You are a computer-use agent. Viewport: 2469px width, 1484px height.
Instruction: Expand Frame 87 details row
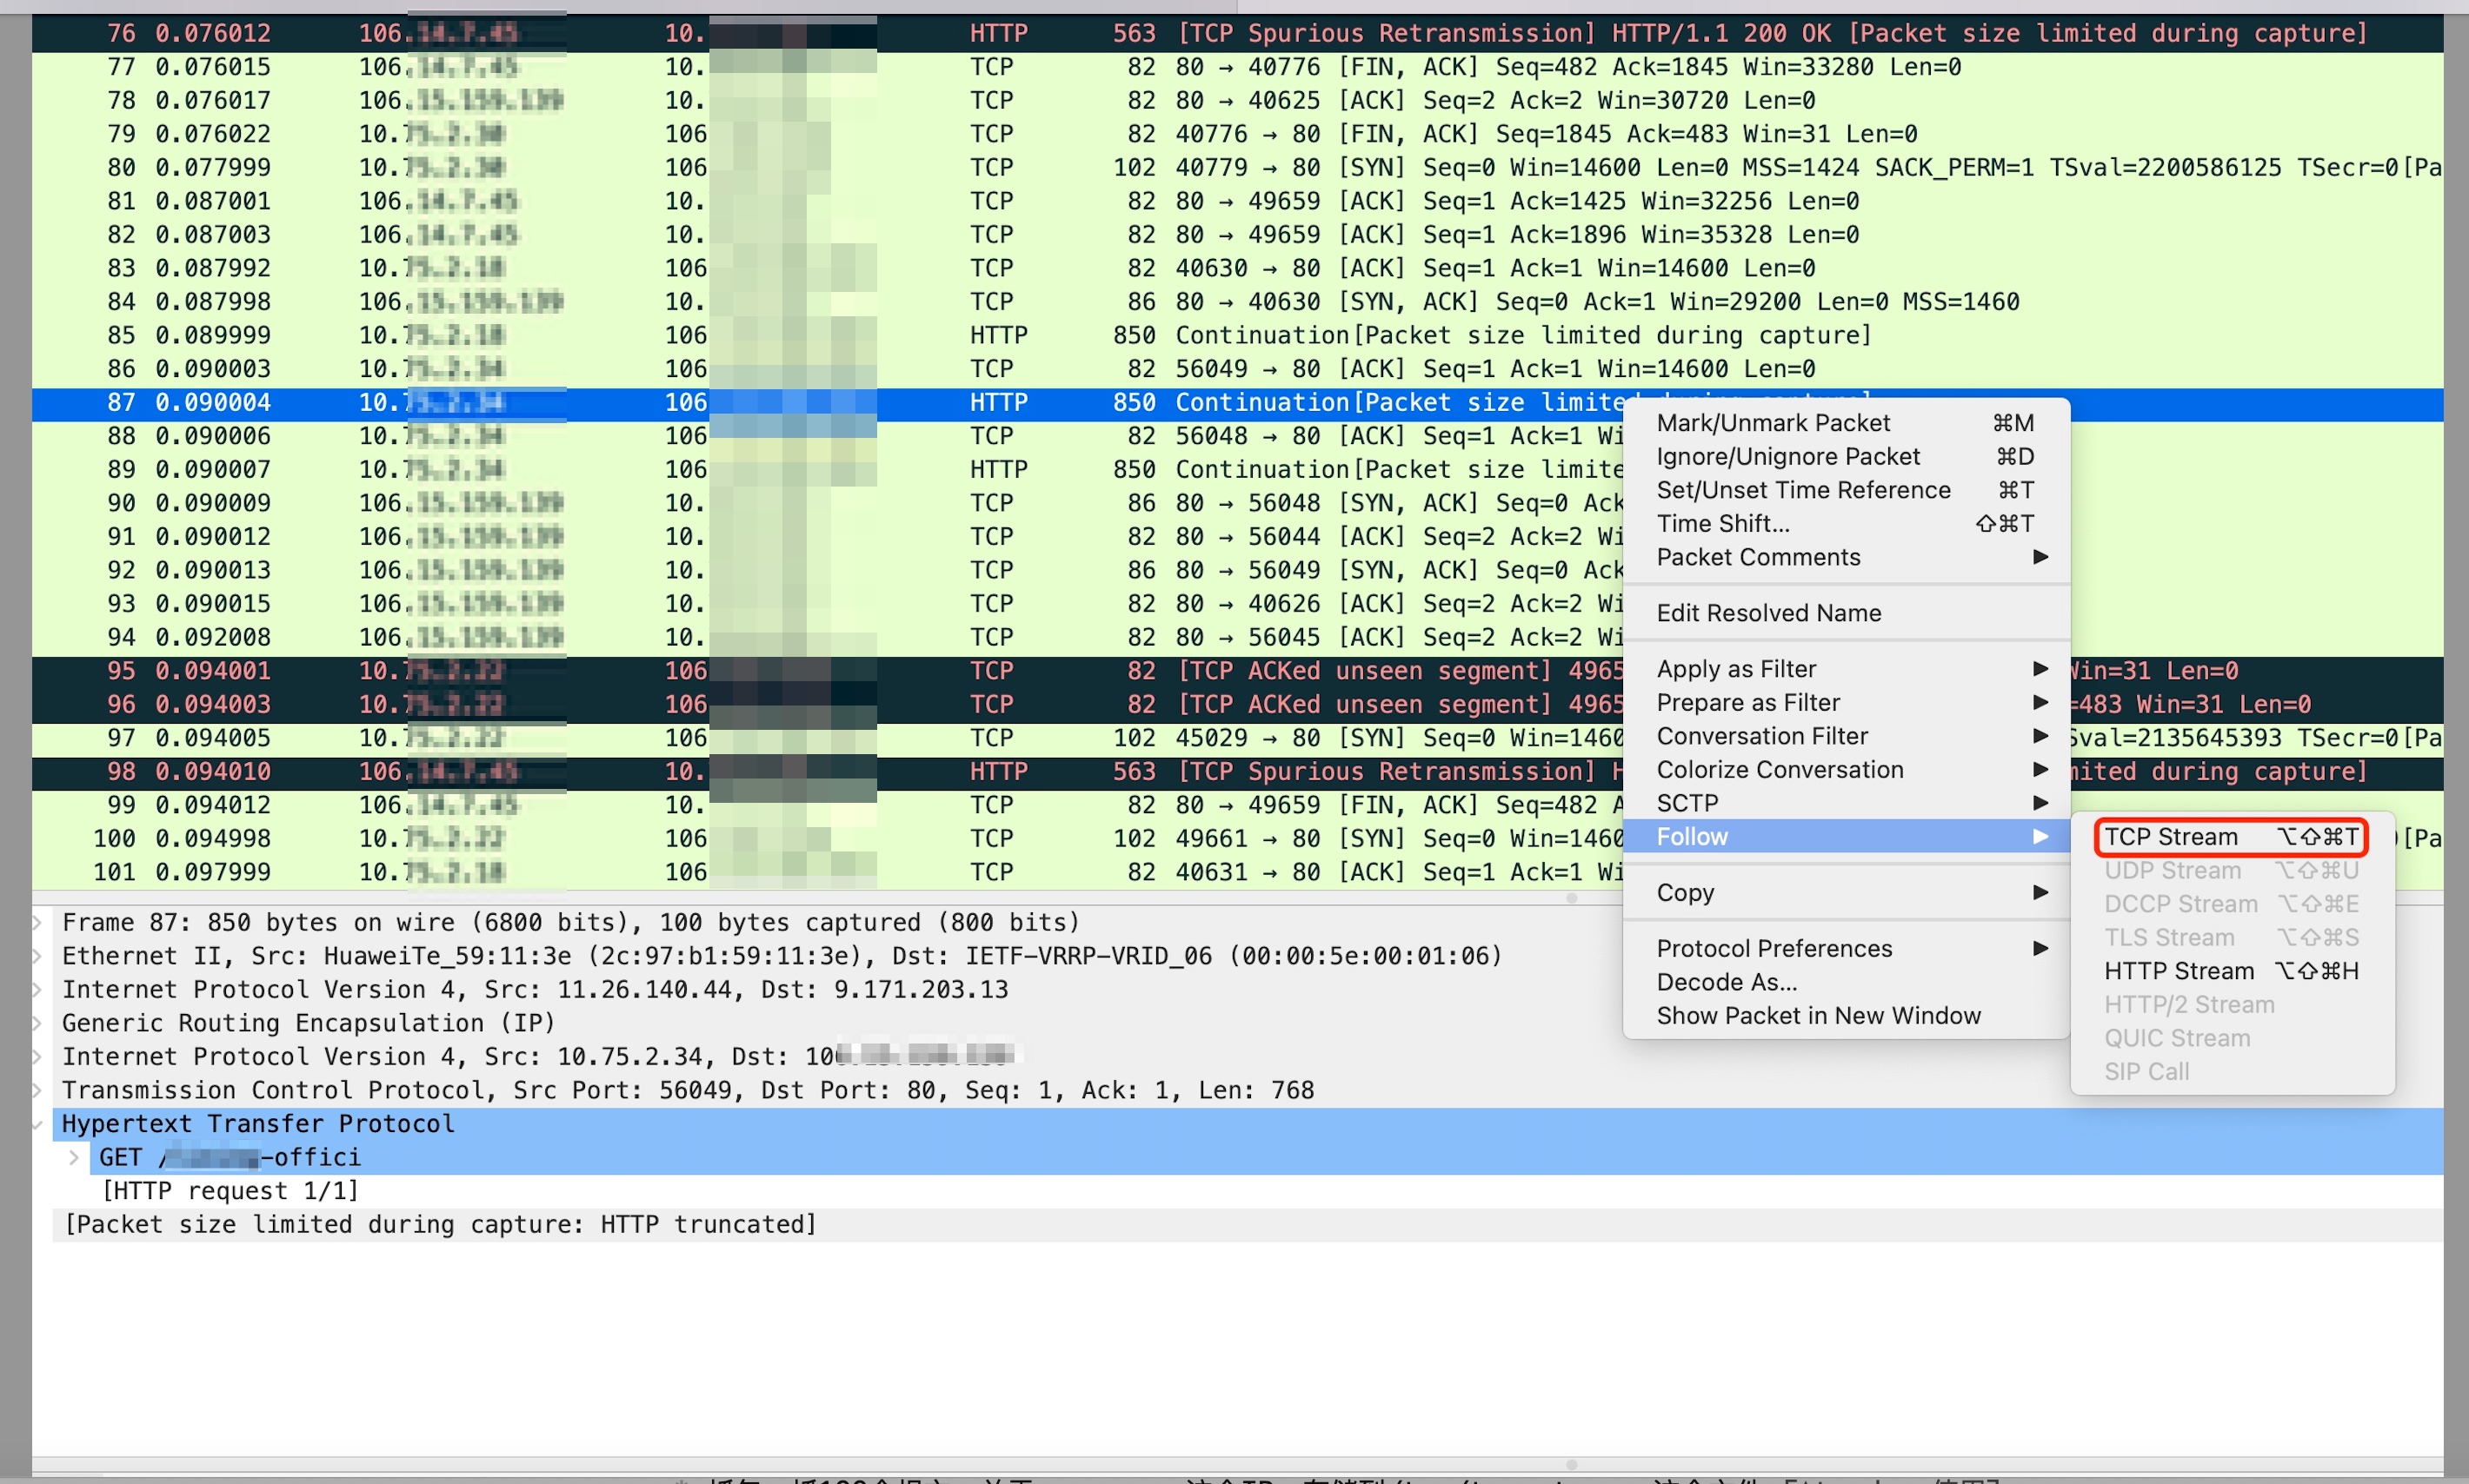38,922
